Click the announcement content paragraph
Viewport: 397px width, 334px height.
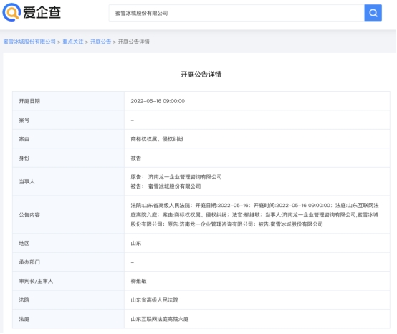pyautogui.click(x=254, y=215)
